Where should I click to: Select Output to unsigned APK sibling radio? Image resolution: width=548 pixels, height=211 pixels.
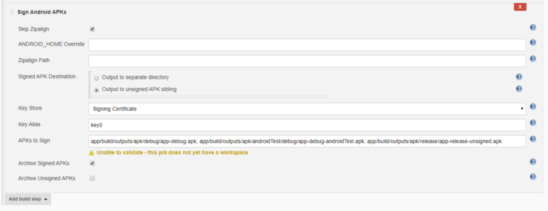(96, 90)
